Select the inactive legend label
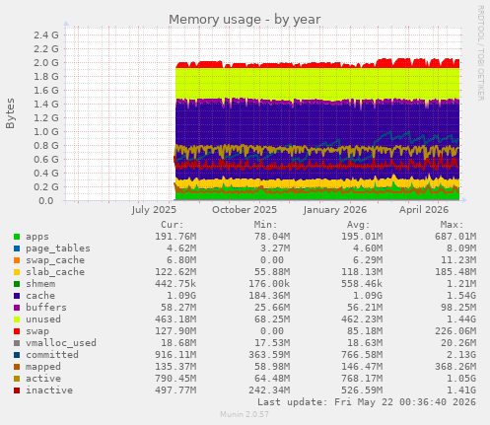The width and height of the screenshot is (490, 425). coord(49,390)
